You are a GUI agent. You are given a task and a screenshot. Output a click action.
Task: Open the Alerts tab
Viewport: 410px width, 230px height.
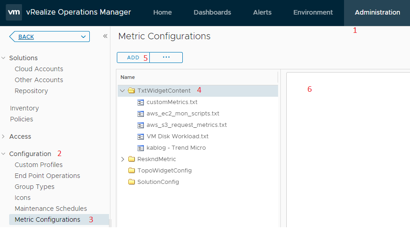(262, 13)
